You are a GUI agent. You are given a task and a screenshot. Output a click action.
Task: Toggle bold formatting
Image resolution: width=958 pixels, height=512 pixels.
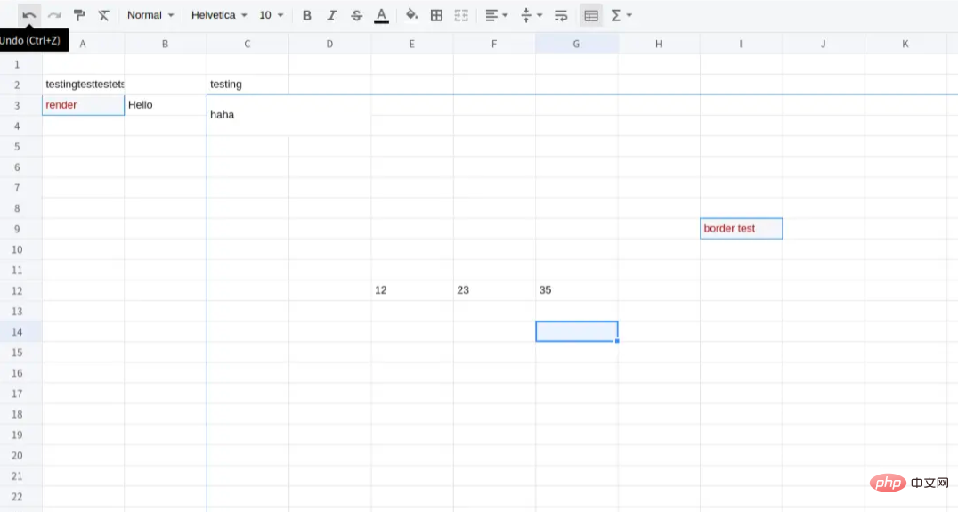pyautogui.click(x=306, y=15)
